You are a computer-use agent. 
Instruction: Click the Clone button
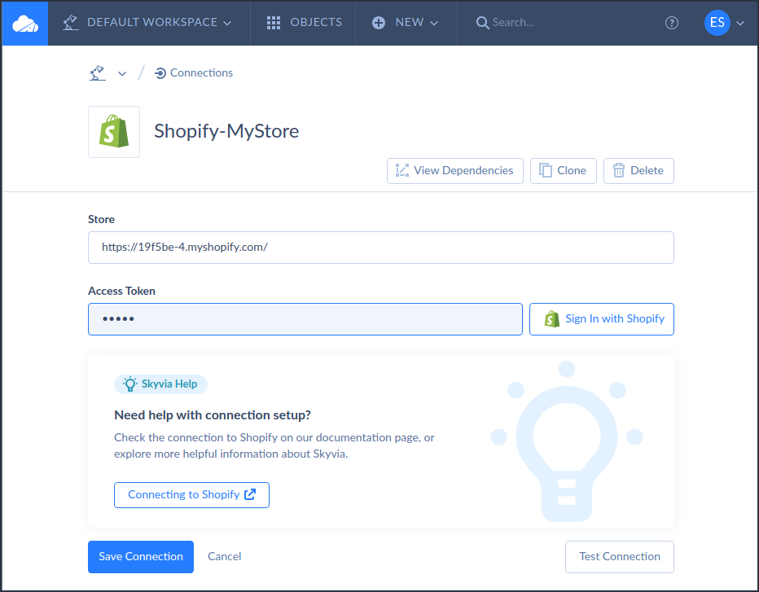pos(564,171)
